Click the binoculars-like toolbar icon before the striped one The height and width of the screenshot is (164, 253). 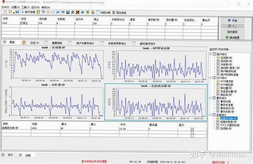pyautogui.click(x=73, y=12)
